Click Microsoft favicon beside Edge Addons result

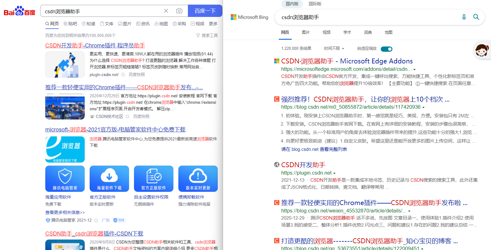coord(277,61)
